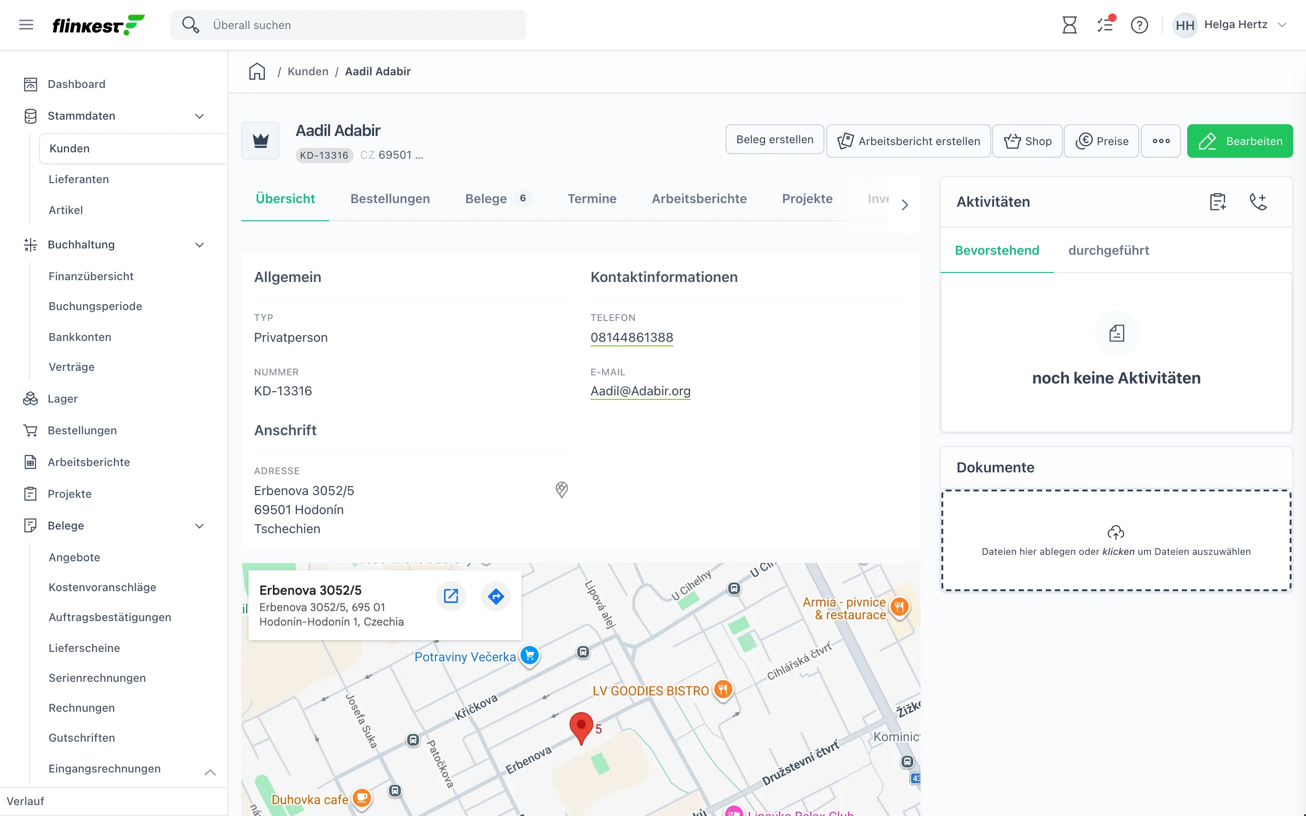Click the Aadil@Adabir.org email link
The image size is (1306, 816).
coord(641,391)
